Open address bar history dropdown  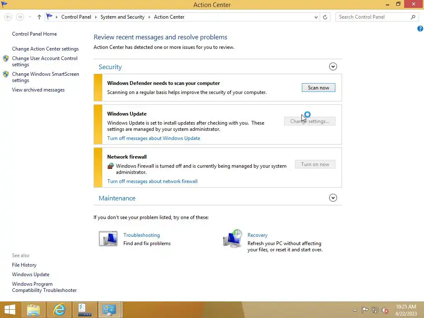click(316, 17)
